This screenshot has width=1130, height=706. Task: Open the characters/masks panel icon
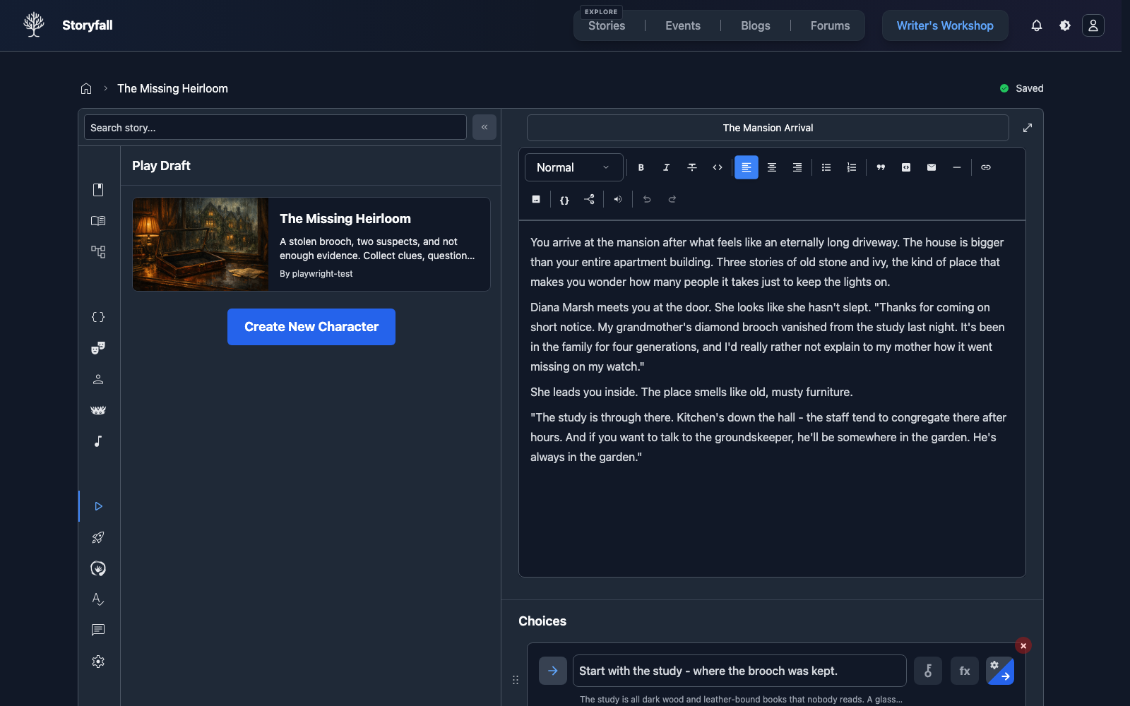tap(98, 347)
